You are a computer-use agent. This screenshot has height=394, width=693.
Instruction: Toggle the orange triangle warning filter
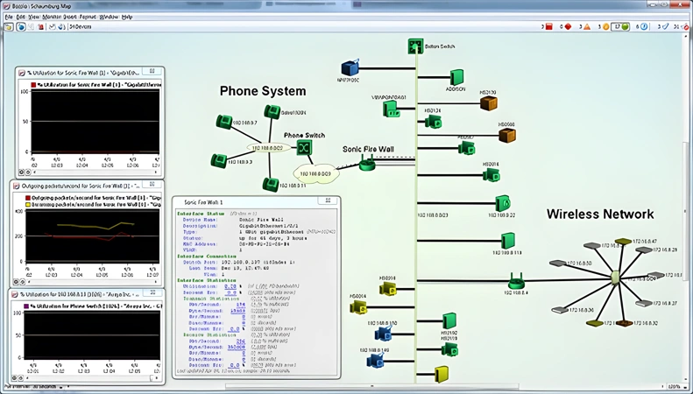pos(587,27)
